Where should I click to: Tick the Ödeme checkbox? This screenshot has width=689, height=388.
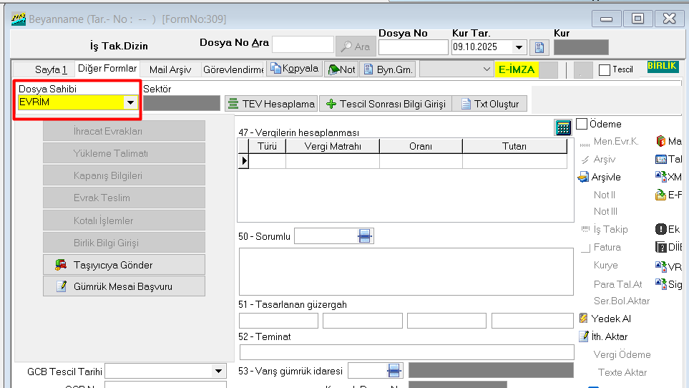point(582,124)
